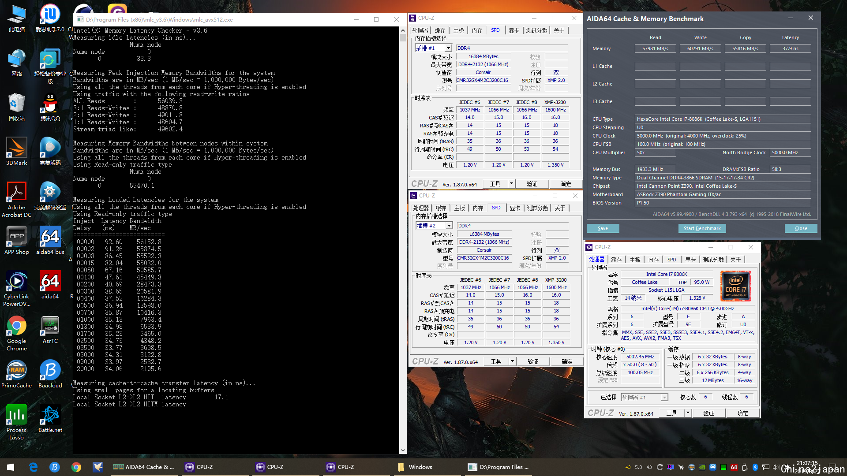Expand the 插槽 #1 slot dropdown in top CPU-Z
Image resolution: width=847 pixels, height=476 pixels.
448,48
